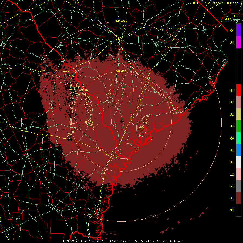Click the 'UK' legend label

(232, 42)
